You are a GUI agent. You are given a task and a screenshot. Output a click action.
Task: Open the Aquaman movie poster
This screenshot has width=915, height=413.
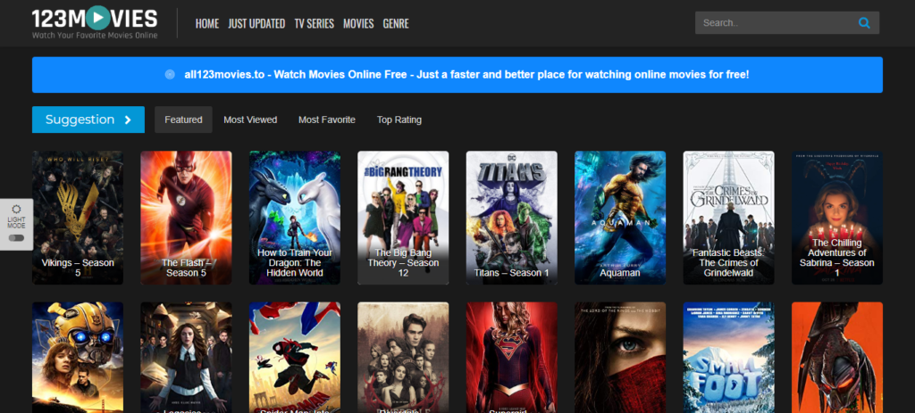(x=620, y=218)
